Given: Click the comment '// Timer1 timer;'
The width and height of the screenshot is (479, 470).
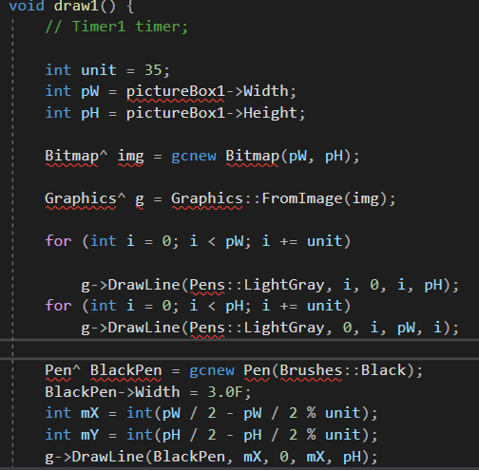Looking at the screenshot, I should tap(117, 27).
